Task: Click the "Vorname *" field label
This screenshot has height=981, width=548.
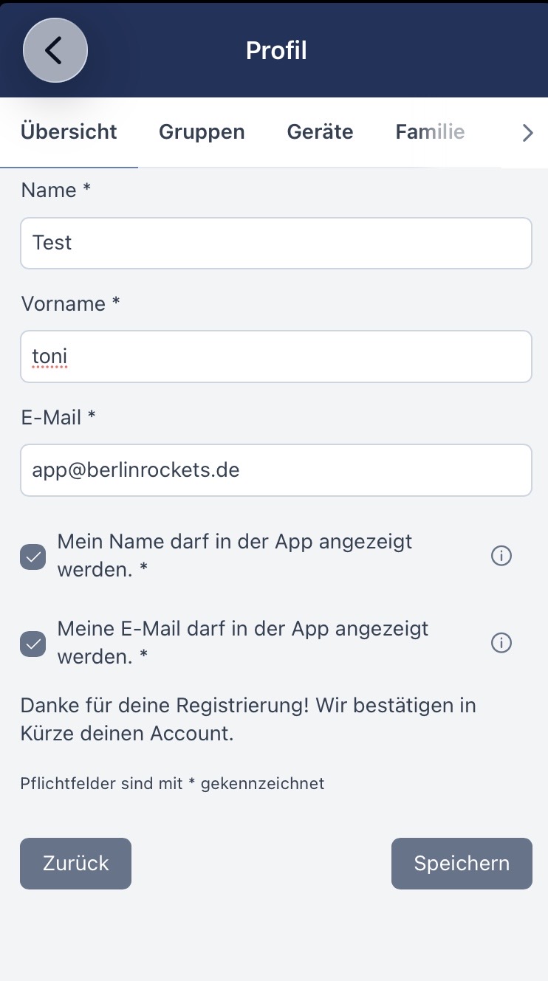Action: click(x=70, y=304)
